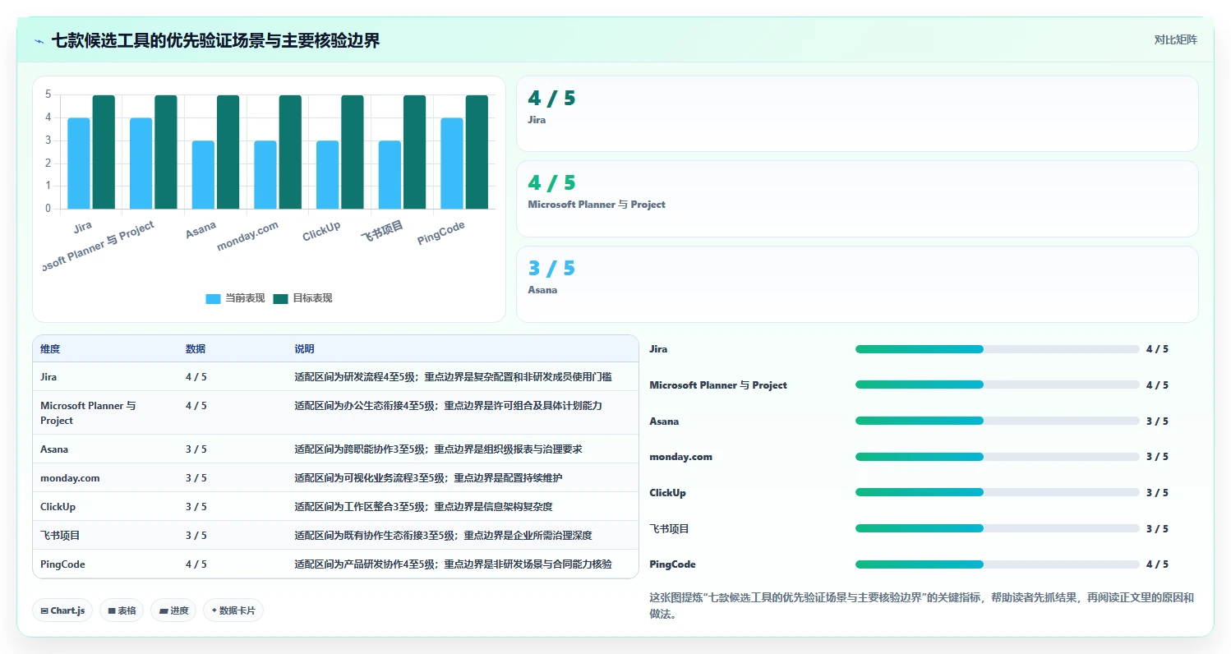Select PingCode's light blue current bar
This screenshot has height=654, width=1231.
point(452,163)
